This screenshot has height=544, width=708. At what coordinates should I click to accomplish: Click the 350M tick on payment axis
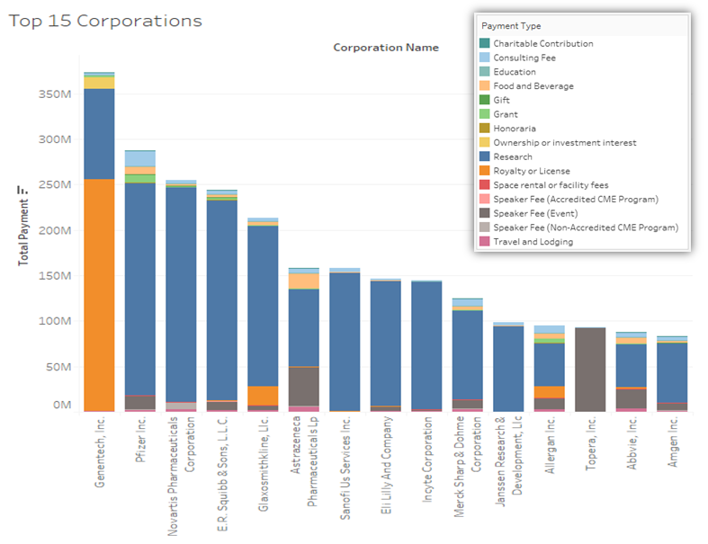(x=55, y=94)
